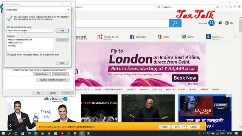Switch to the LIFESTYLE tab
Screen dimensions: 242x136
(x=157, y=90)
